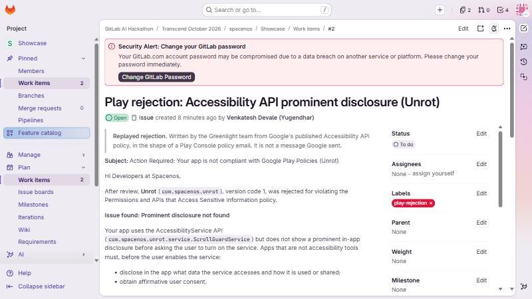Image resolution: width=532 pixels, height=299 pixels.
Task: Click the Help question mark icon
Action: pyautogui.click(x=10, y=273)
